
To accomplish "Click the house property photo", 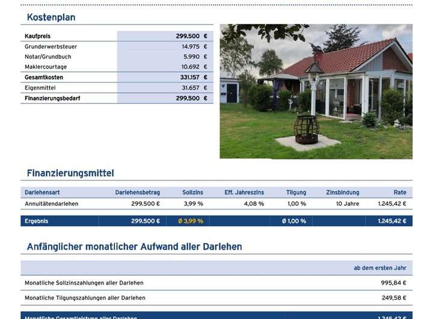I will [316, 91].
